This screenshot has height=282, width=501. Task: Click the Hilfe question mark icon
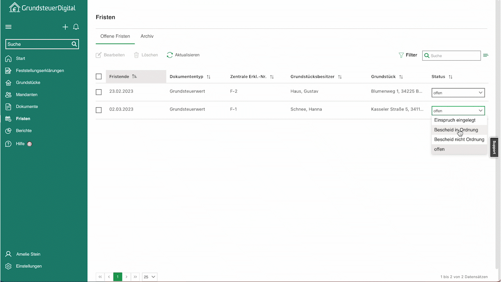click(x=8, y=144)
